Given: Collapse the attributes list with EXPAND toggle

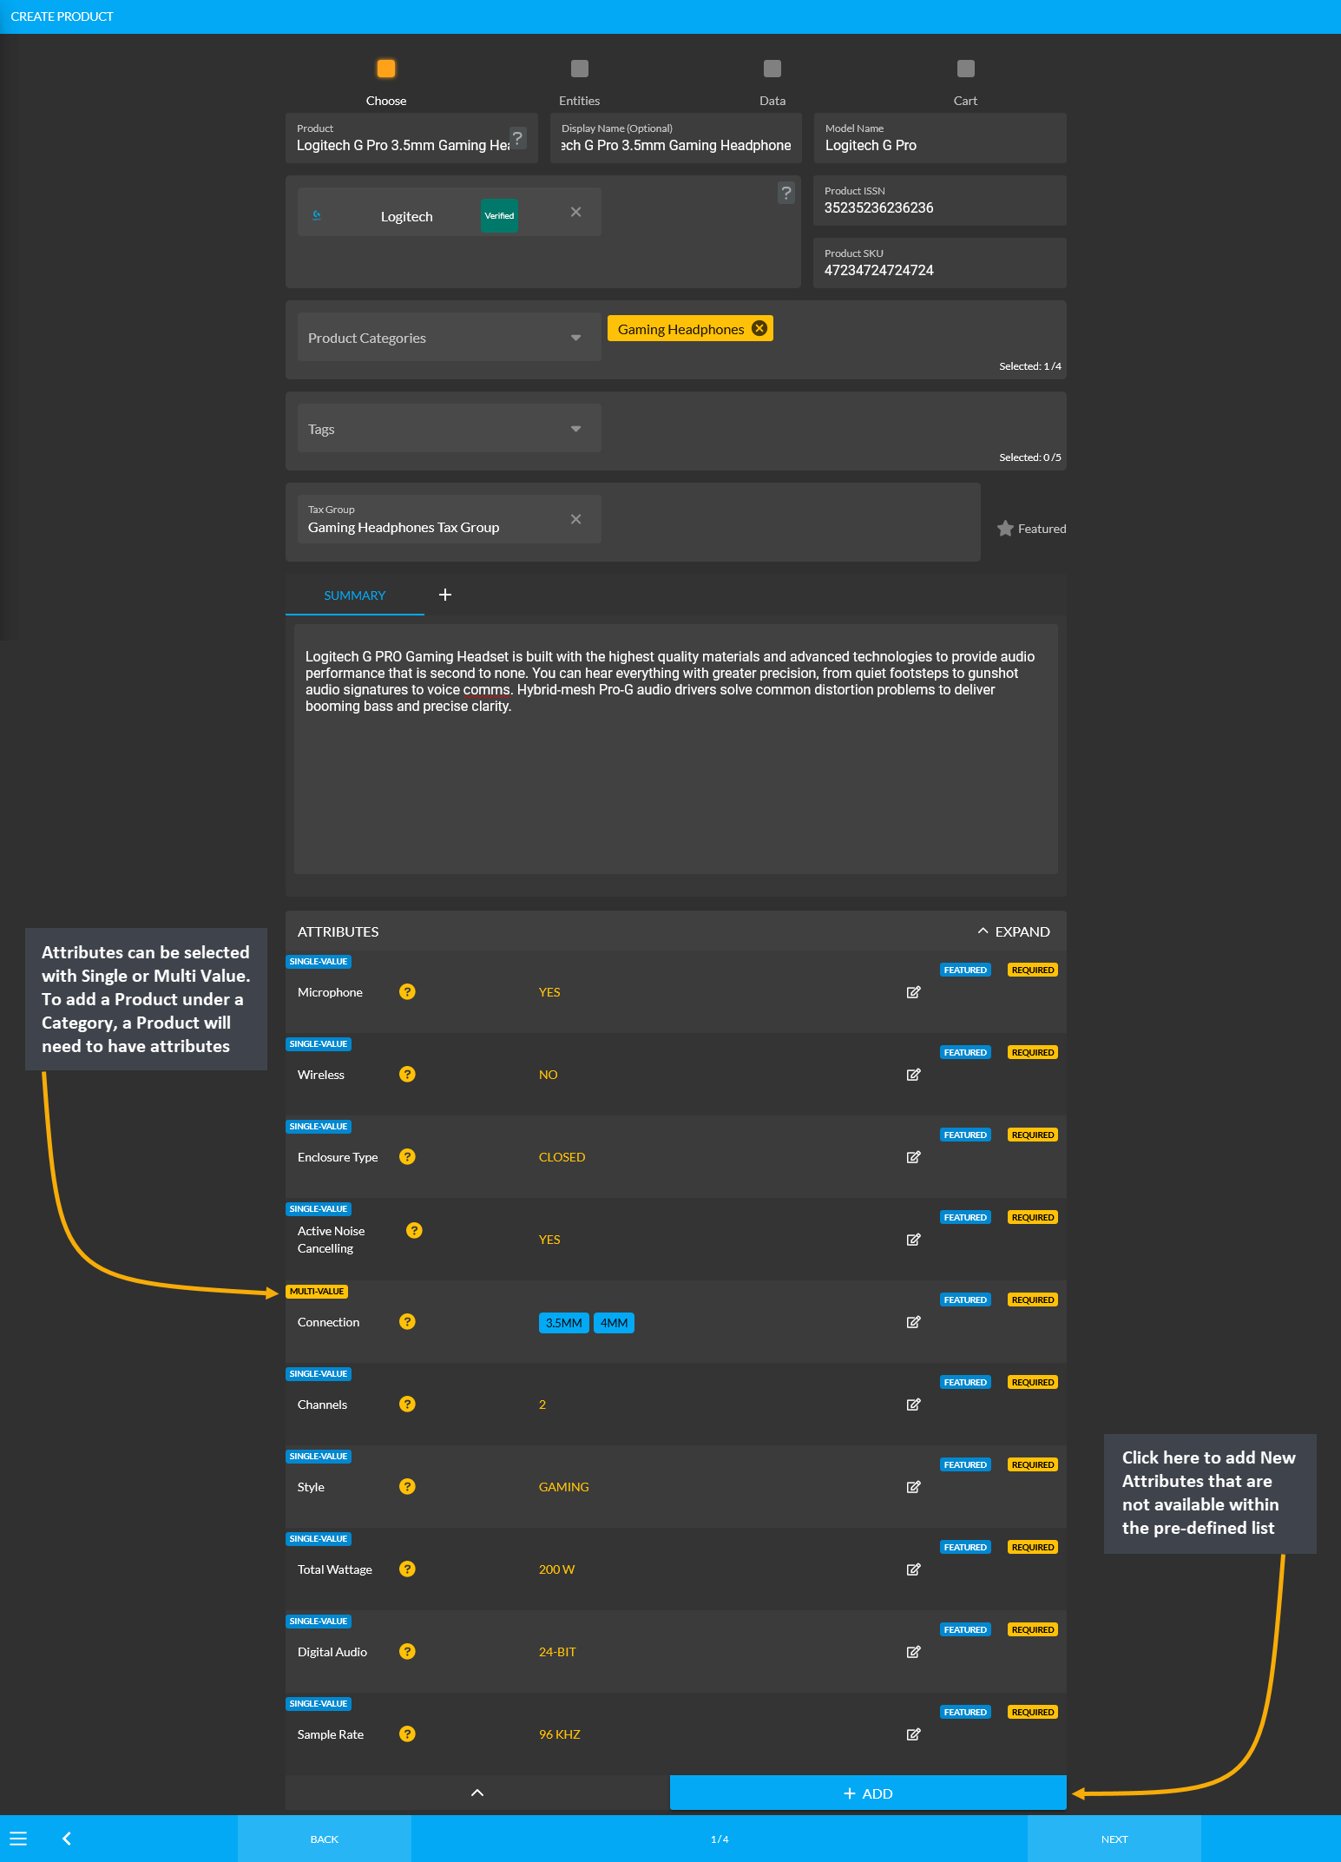Looking at the screenshot, I should [1013, 931].
